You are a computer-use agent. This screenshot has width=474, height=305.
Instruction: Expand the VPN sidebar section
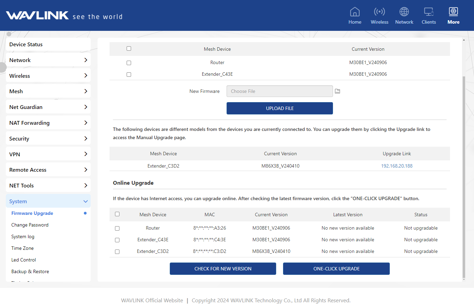coord(48,154)
